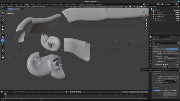180x101 pixels.
Task: Enable the Stretch curve deform checkbox
Action: [x=163, y=66]
